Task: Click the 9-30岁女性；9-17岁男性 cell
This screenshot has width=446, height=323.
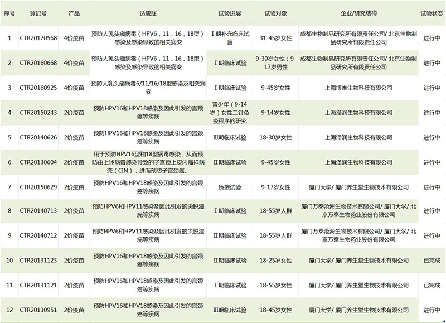Action: pos(275,63)
